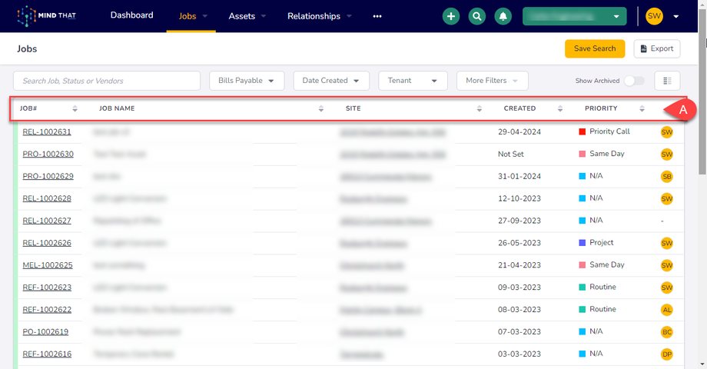Viewport: 707px width, 369px height.
Task: Sort by JOB# column arrows
Action: point(75,108)
